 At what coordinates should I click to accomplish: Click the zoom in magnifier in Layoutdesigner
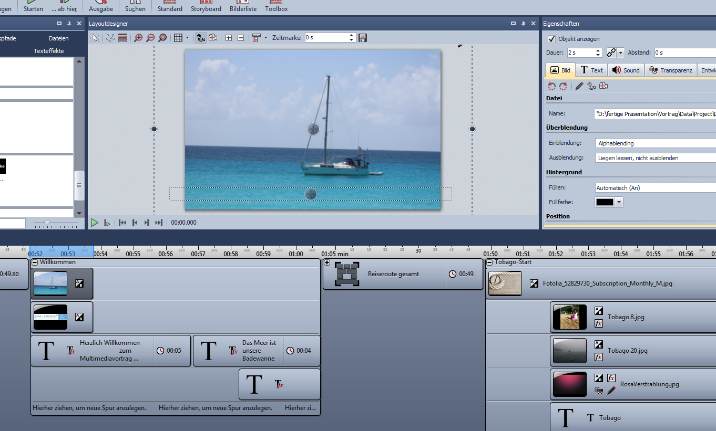[x=138, y=38]
